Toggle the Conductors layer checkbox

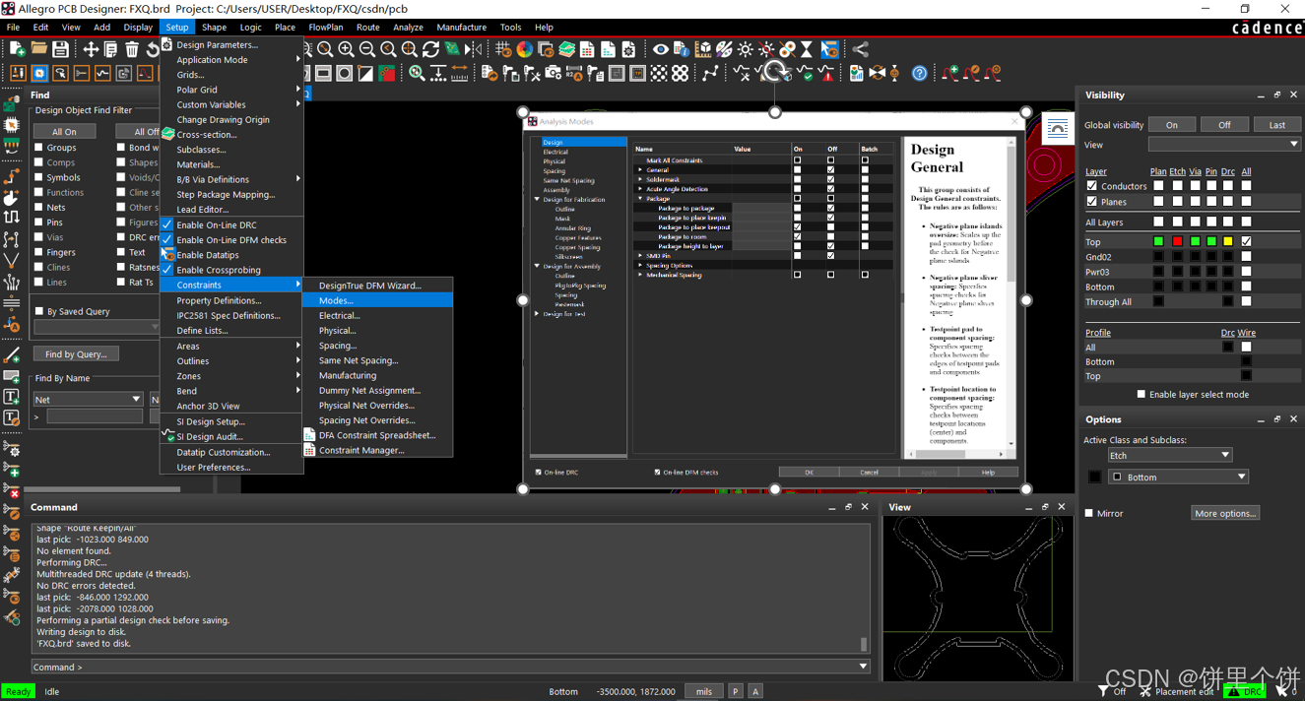pos(1091,186)
